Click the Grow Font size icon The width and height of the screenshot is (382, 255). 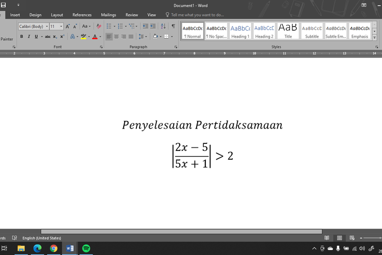[68, 26]
